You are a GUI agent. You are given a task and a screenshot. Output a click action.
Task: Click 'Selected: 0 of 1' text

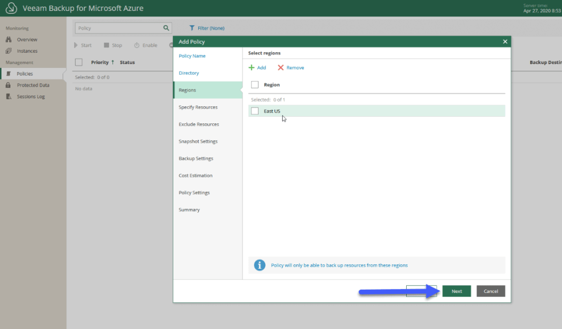268,100
